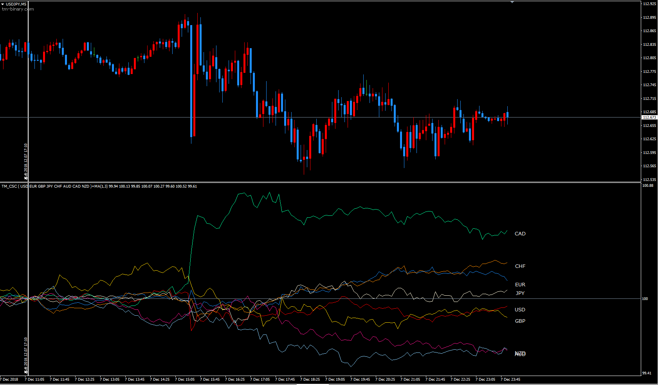
Task: Click time axis label 7 Dec 18:25
Action: [310, 380]
